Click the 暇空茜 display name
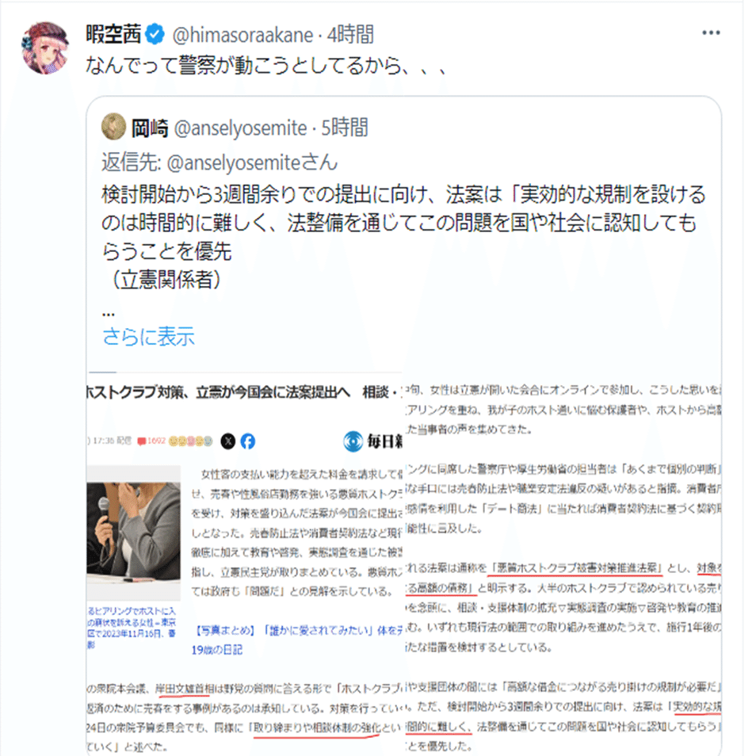Viewport: 756px width, 756px height. (x=114, y=34)
